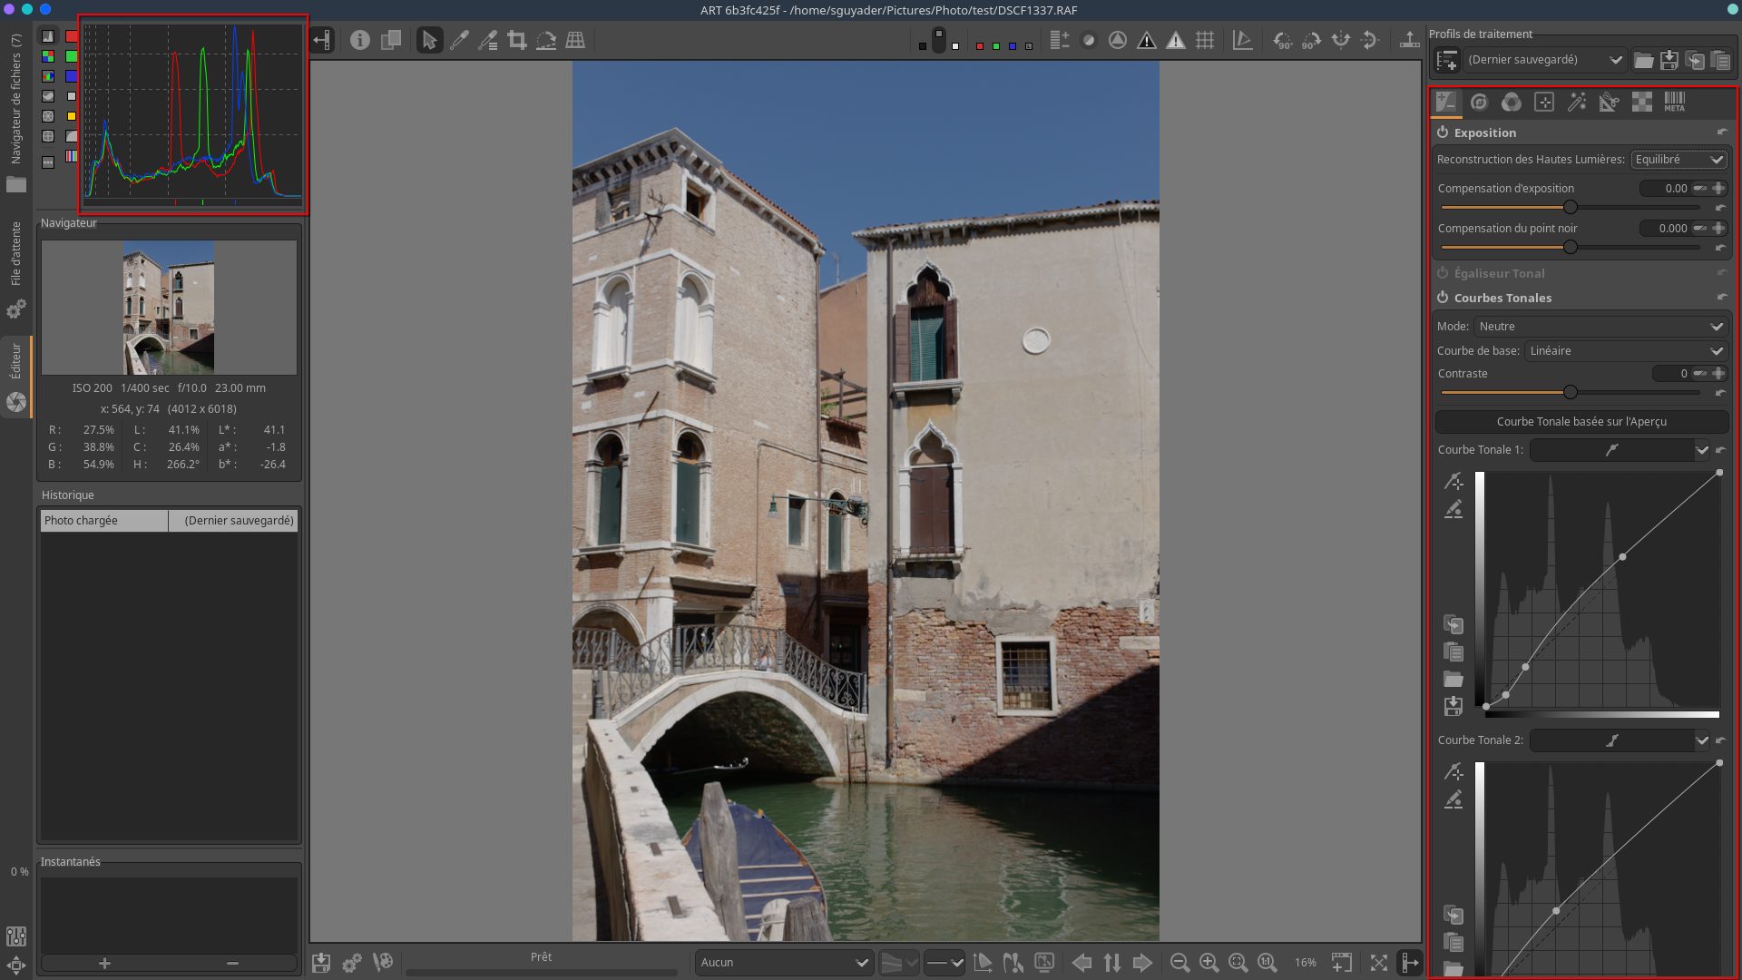This screenshot has width=1742, height=980.
Task: Save current processing profile icon
Action: [1669, 60]
